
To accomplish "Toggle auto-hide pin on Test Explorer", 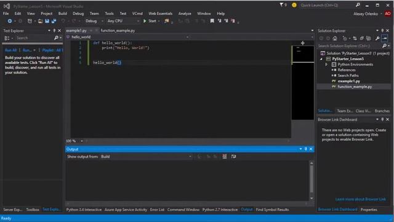I will pos(54,31).
